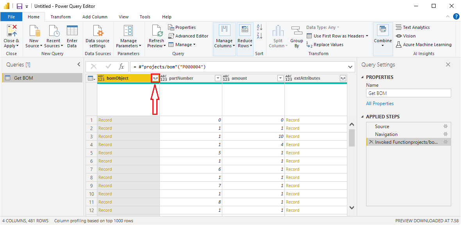This screenshot has height=225, width=461.
Task: Expand the bomObject column records
Action: click(x=155, y=78)
